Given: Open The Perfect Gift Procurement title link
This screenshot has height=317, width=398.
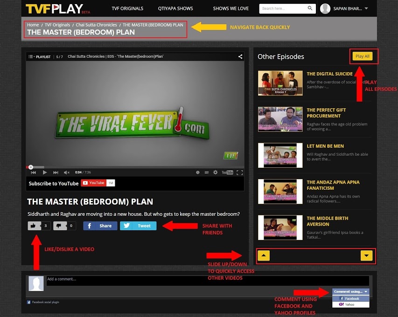Looking at the screenshot, I should tap(327, 113).
